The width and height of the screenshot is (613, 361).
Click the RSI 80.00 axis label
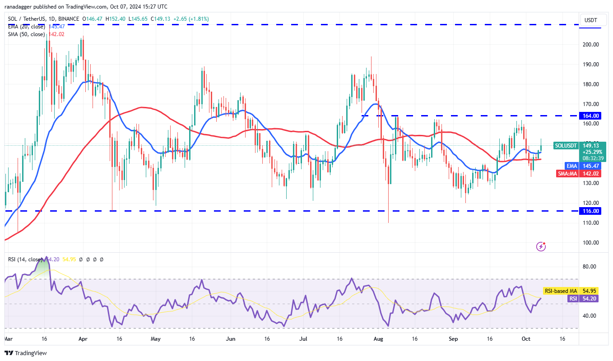point(590,267)
